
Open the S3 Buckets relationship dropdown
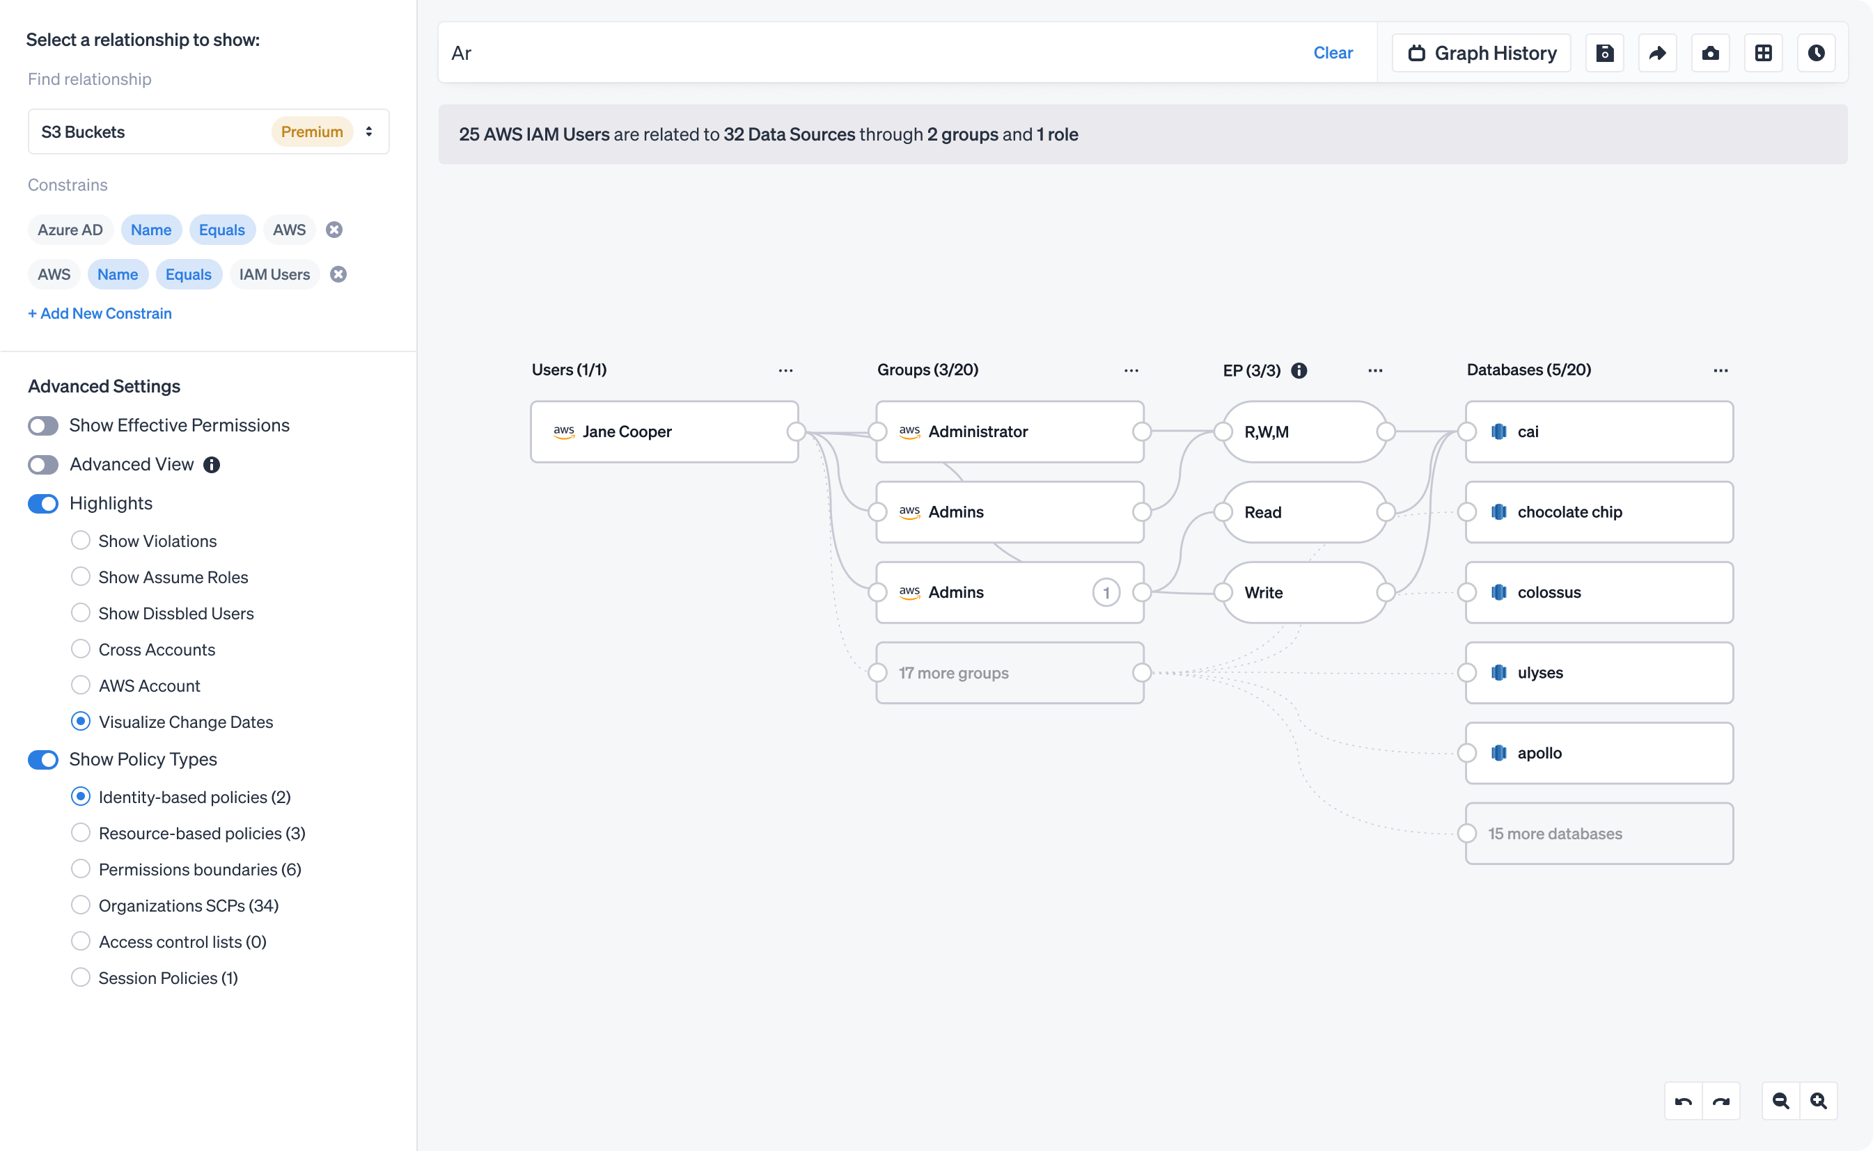pyautogui.click(x=209, y=132)
